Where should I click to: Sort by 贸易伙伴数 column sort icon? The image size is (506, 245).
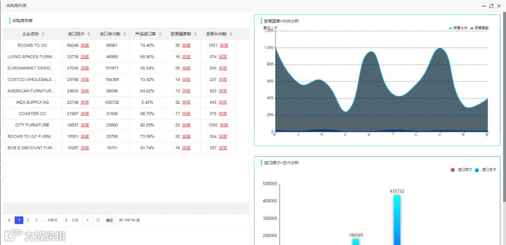(231, 34)
